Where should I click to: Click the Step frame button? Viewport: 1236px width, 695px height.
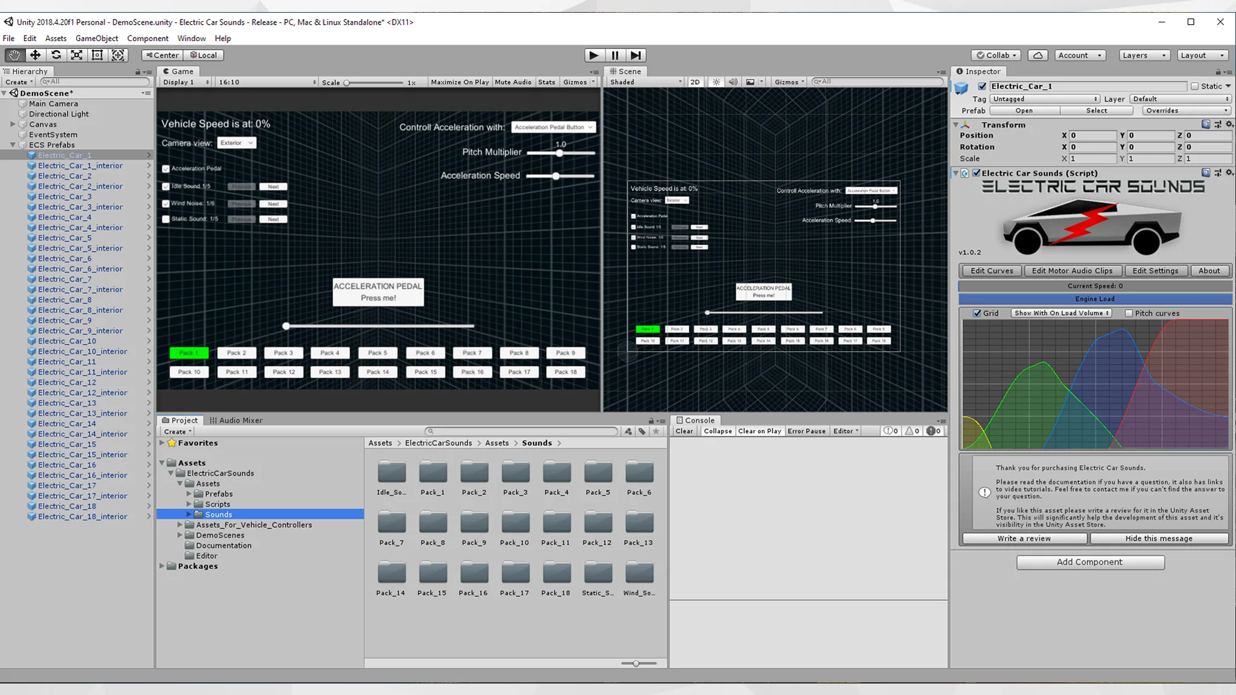click(x=636, y=55)
